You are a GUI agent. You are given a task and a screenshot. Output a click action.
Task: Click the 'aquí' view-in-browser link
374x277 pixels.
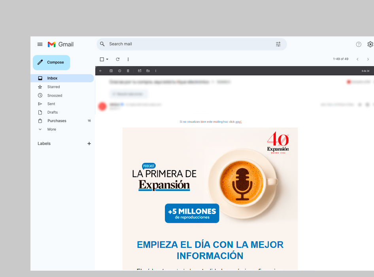coord(238,122)
